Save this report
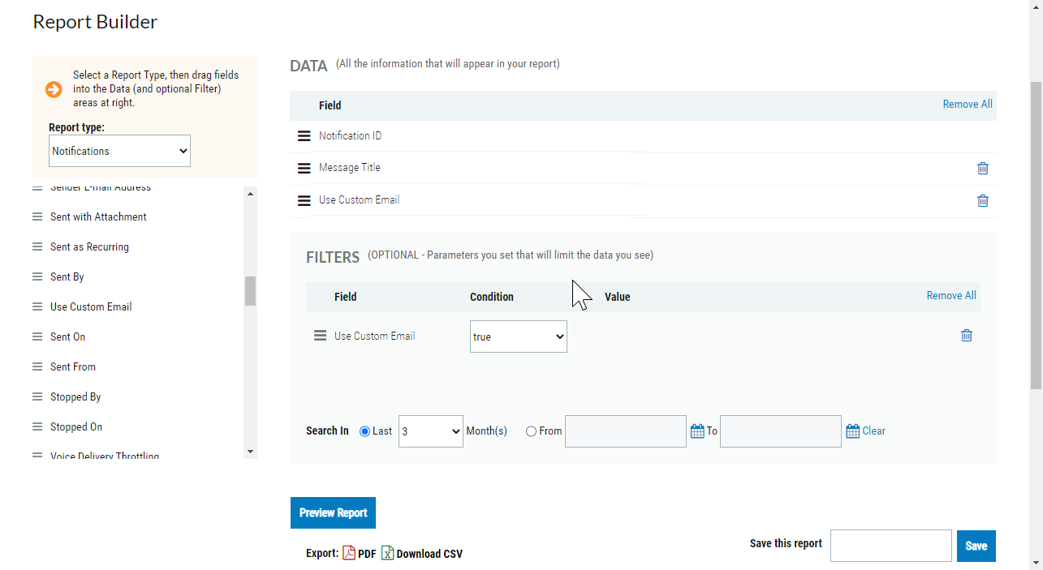The image size is (1043, 570). coord(976,546)
